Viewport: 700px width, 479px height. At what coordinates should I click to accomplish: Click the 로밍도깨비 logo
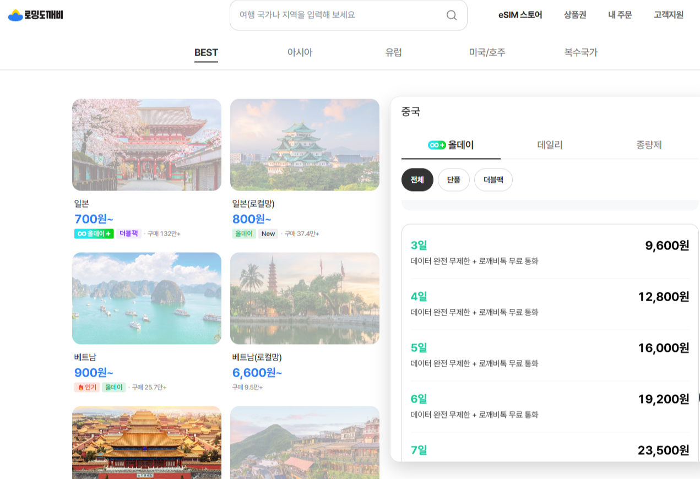coord(36,15)
